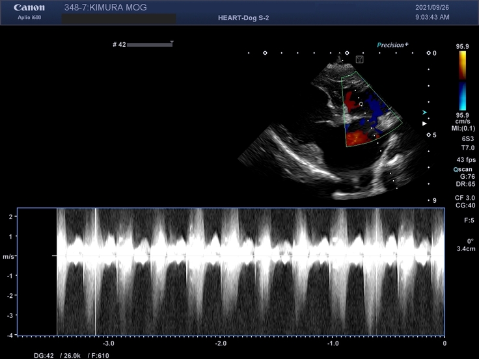Click the HEART-Dog S-2 preset label

tap(243, 18)
